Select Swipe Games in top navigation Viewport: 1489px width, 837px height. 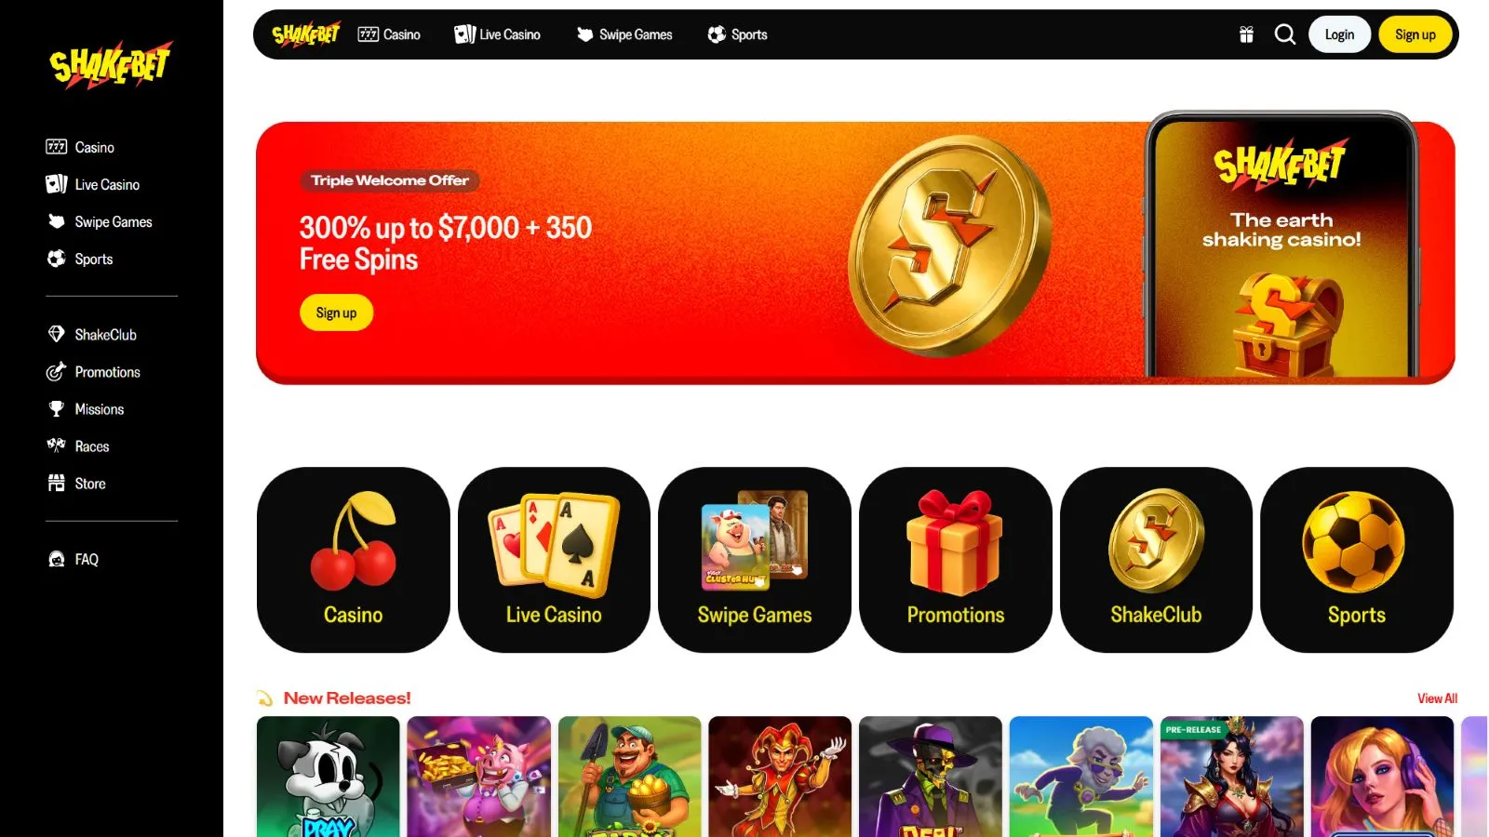pos(624,34)
